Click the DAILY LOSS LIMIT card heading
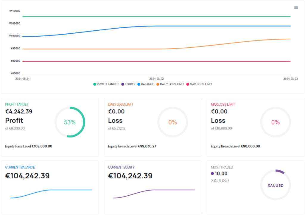The width and height of the screenshot is (305, 215). point(121,105)
